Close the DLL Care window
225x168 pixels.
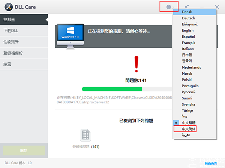click(x=217, y=7)
